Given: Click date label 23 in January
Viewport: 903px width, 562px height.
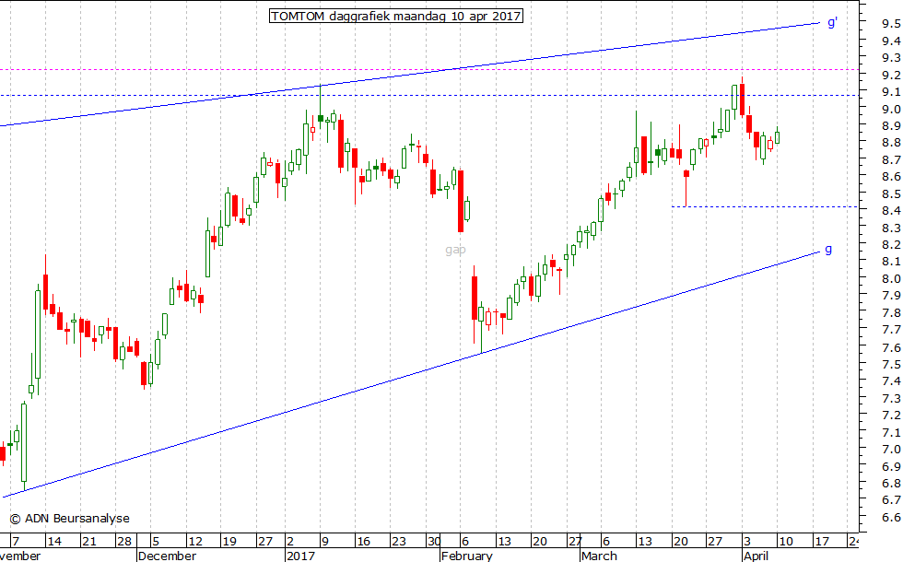Looking at the screenshot, I should [x=398, y=542].
